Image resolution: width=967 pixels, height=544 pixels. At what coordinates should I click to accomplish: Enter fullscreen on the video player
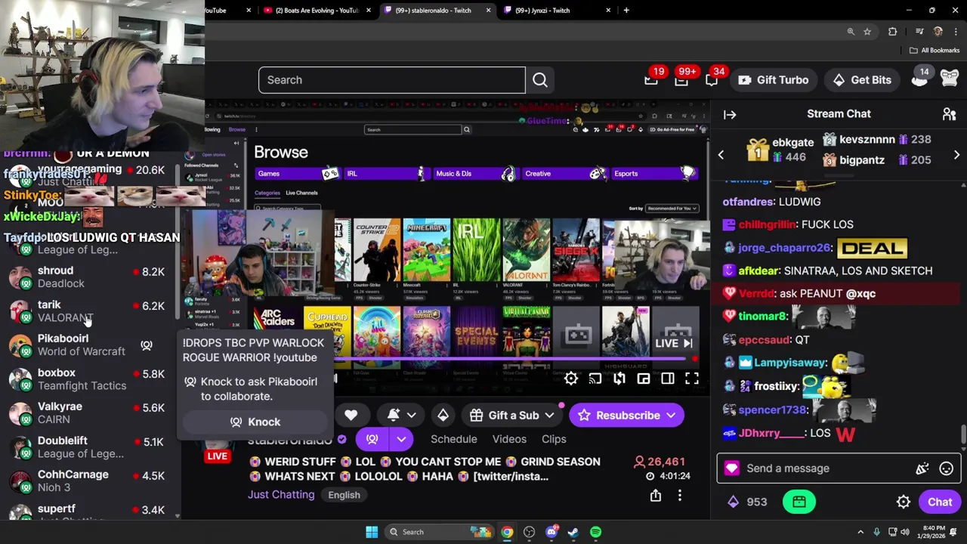(x=692, y=379)
